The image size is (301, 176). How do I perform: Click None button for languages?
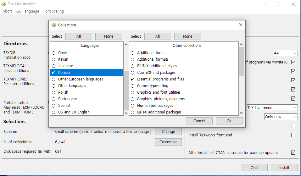point(109,36)
